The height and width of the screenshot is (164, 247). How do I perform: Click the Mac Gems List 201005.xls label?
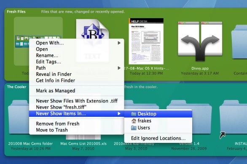pyautogui.click(x=83, y=144)
